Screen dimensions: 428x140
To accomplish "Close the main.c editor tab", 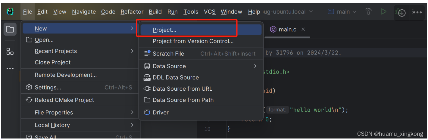I will (x=303, y=29).
